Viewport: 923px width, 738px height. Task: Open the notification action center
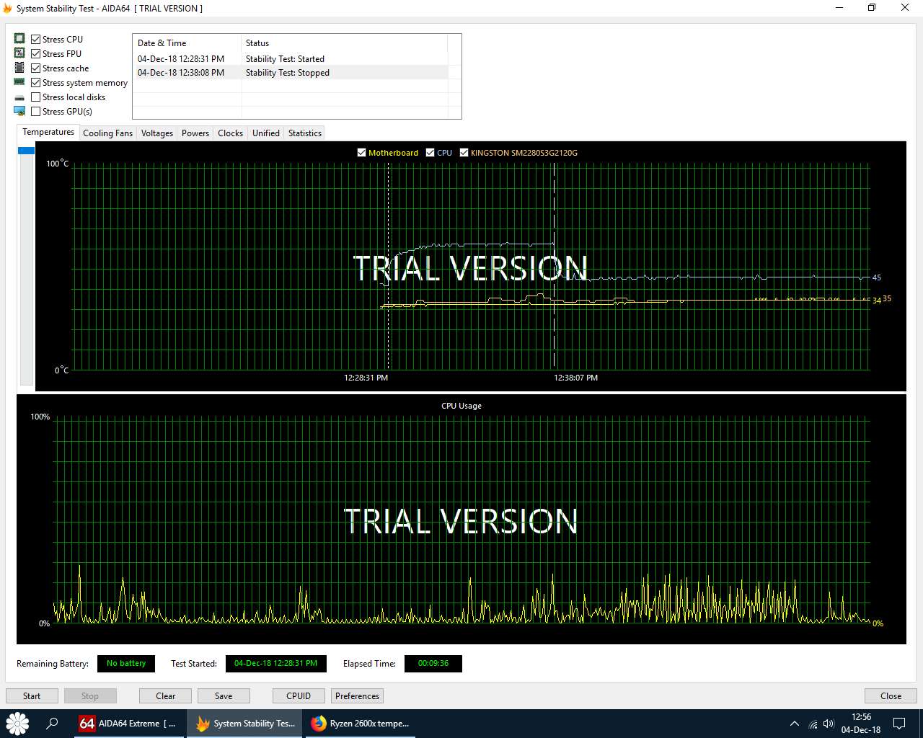tap(899, 724)
